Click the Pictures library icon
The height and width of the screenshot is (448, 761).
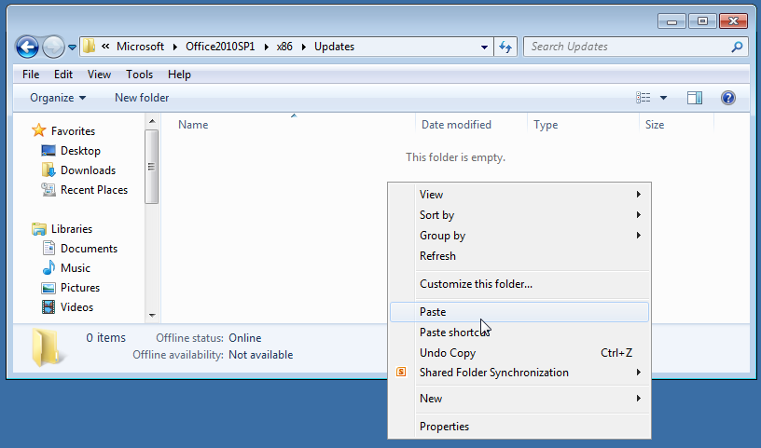48,288
